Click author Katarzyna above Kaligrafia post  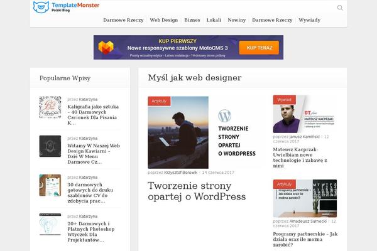pyautogui.click(x=88, y=99)
